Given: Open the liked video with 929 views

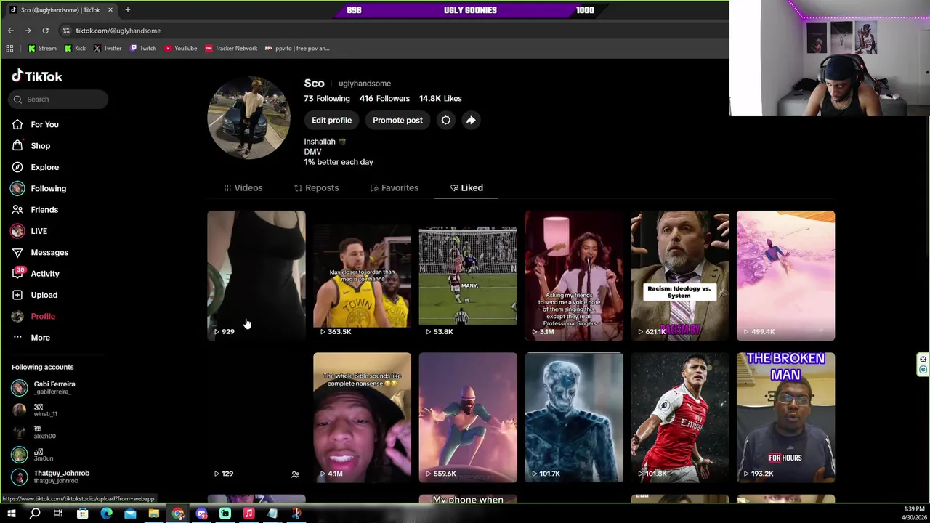Looking at the screenshot, I should click(x=256, y=275).
